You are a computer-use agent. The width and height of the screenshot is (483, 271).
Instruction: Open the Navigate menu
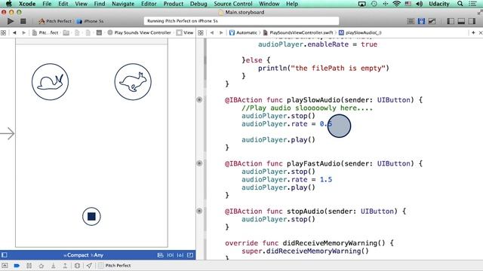[x=123, y=4]
